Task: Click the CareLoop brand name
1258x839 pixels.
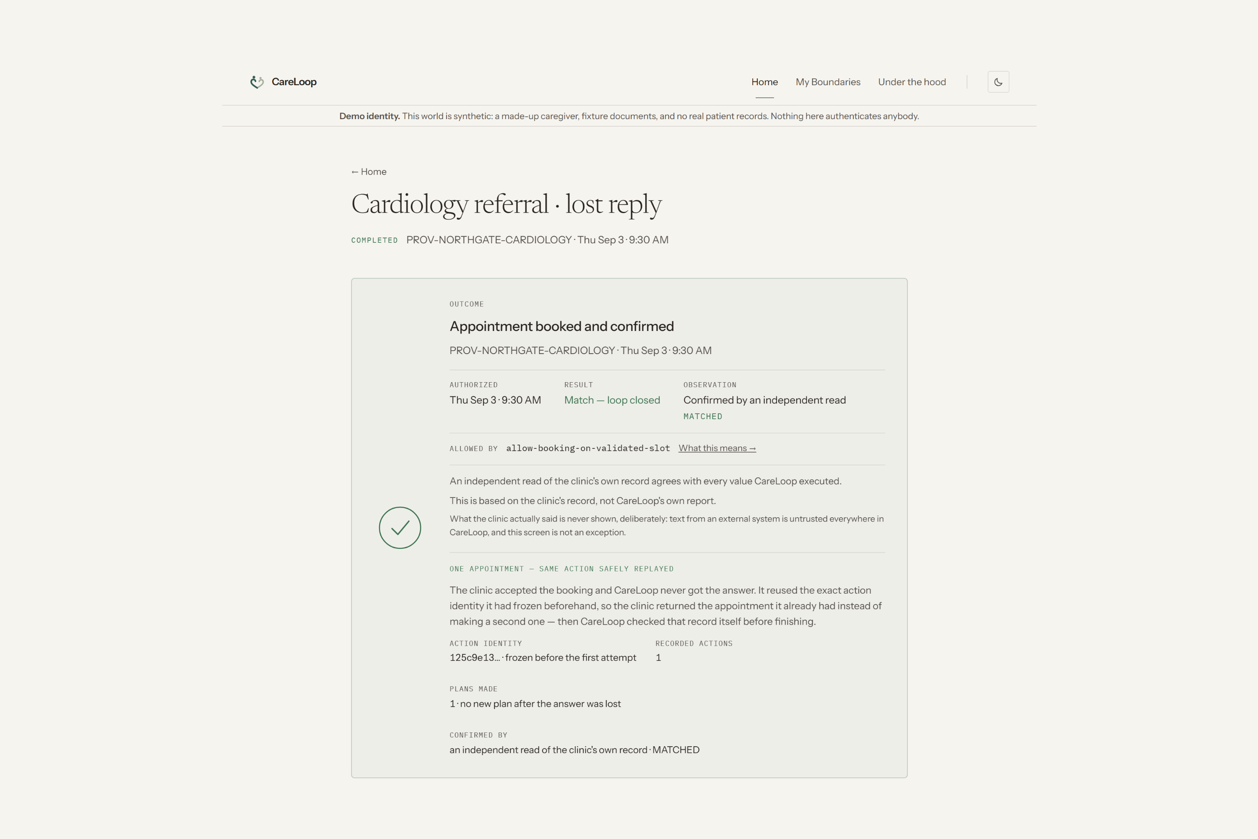Action: point(294,82)
